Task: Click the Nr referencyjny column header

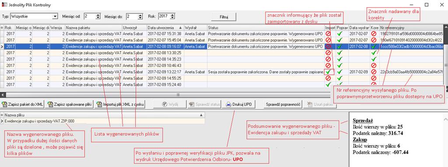Action: click(411, 28)
